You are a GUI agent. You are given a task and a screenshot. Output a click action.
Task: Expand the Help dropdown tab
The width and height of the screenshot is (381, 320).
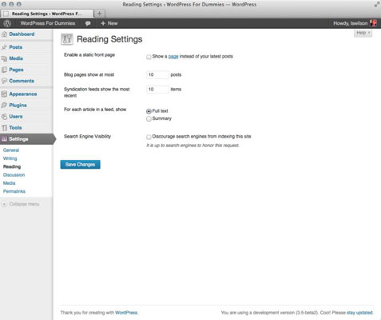(363, 33)
